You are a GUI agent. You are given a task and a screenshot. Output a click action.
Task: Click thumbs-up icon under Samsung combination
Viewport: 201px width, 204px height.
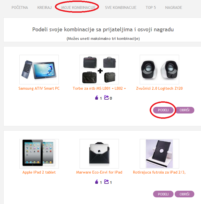[x=97, y=98]
